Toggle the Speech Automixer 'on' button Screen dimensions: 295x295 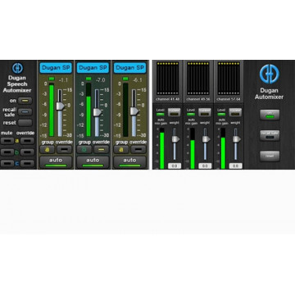(x=25, y=101)
